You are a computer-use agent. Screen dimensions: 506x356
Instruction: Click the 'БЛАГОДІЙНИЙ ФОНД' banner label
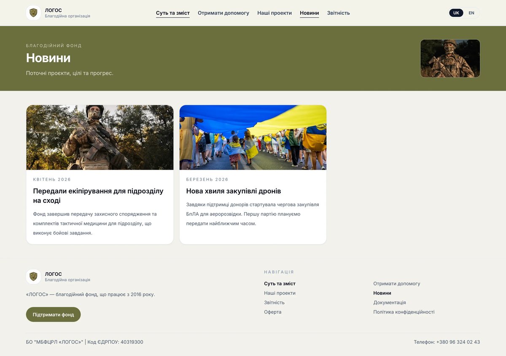pyautogui.click(x=54, y=46)
